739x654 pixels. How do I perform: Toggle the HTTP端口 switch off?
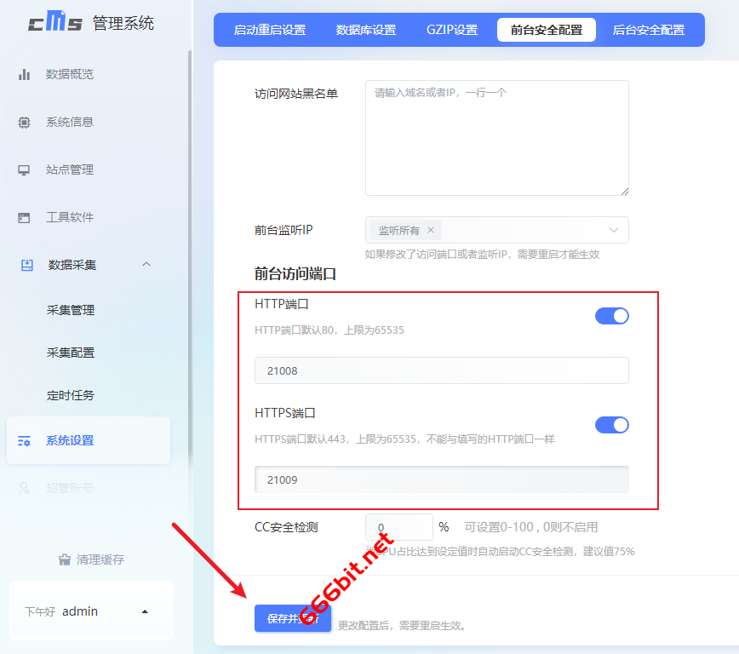[x=611, y=316]
